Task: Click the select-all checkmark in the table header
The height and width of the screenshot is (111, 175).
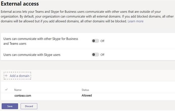Action: (x=6, y=89)
